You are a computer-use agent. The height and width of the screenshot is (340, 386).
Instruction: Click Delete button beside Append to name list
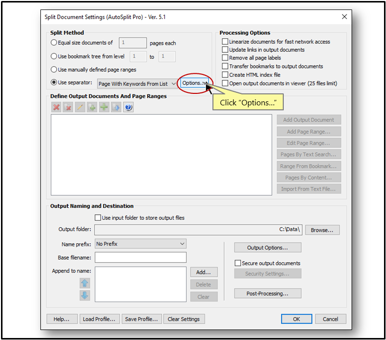(204, 284)
